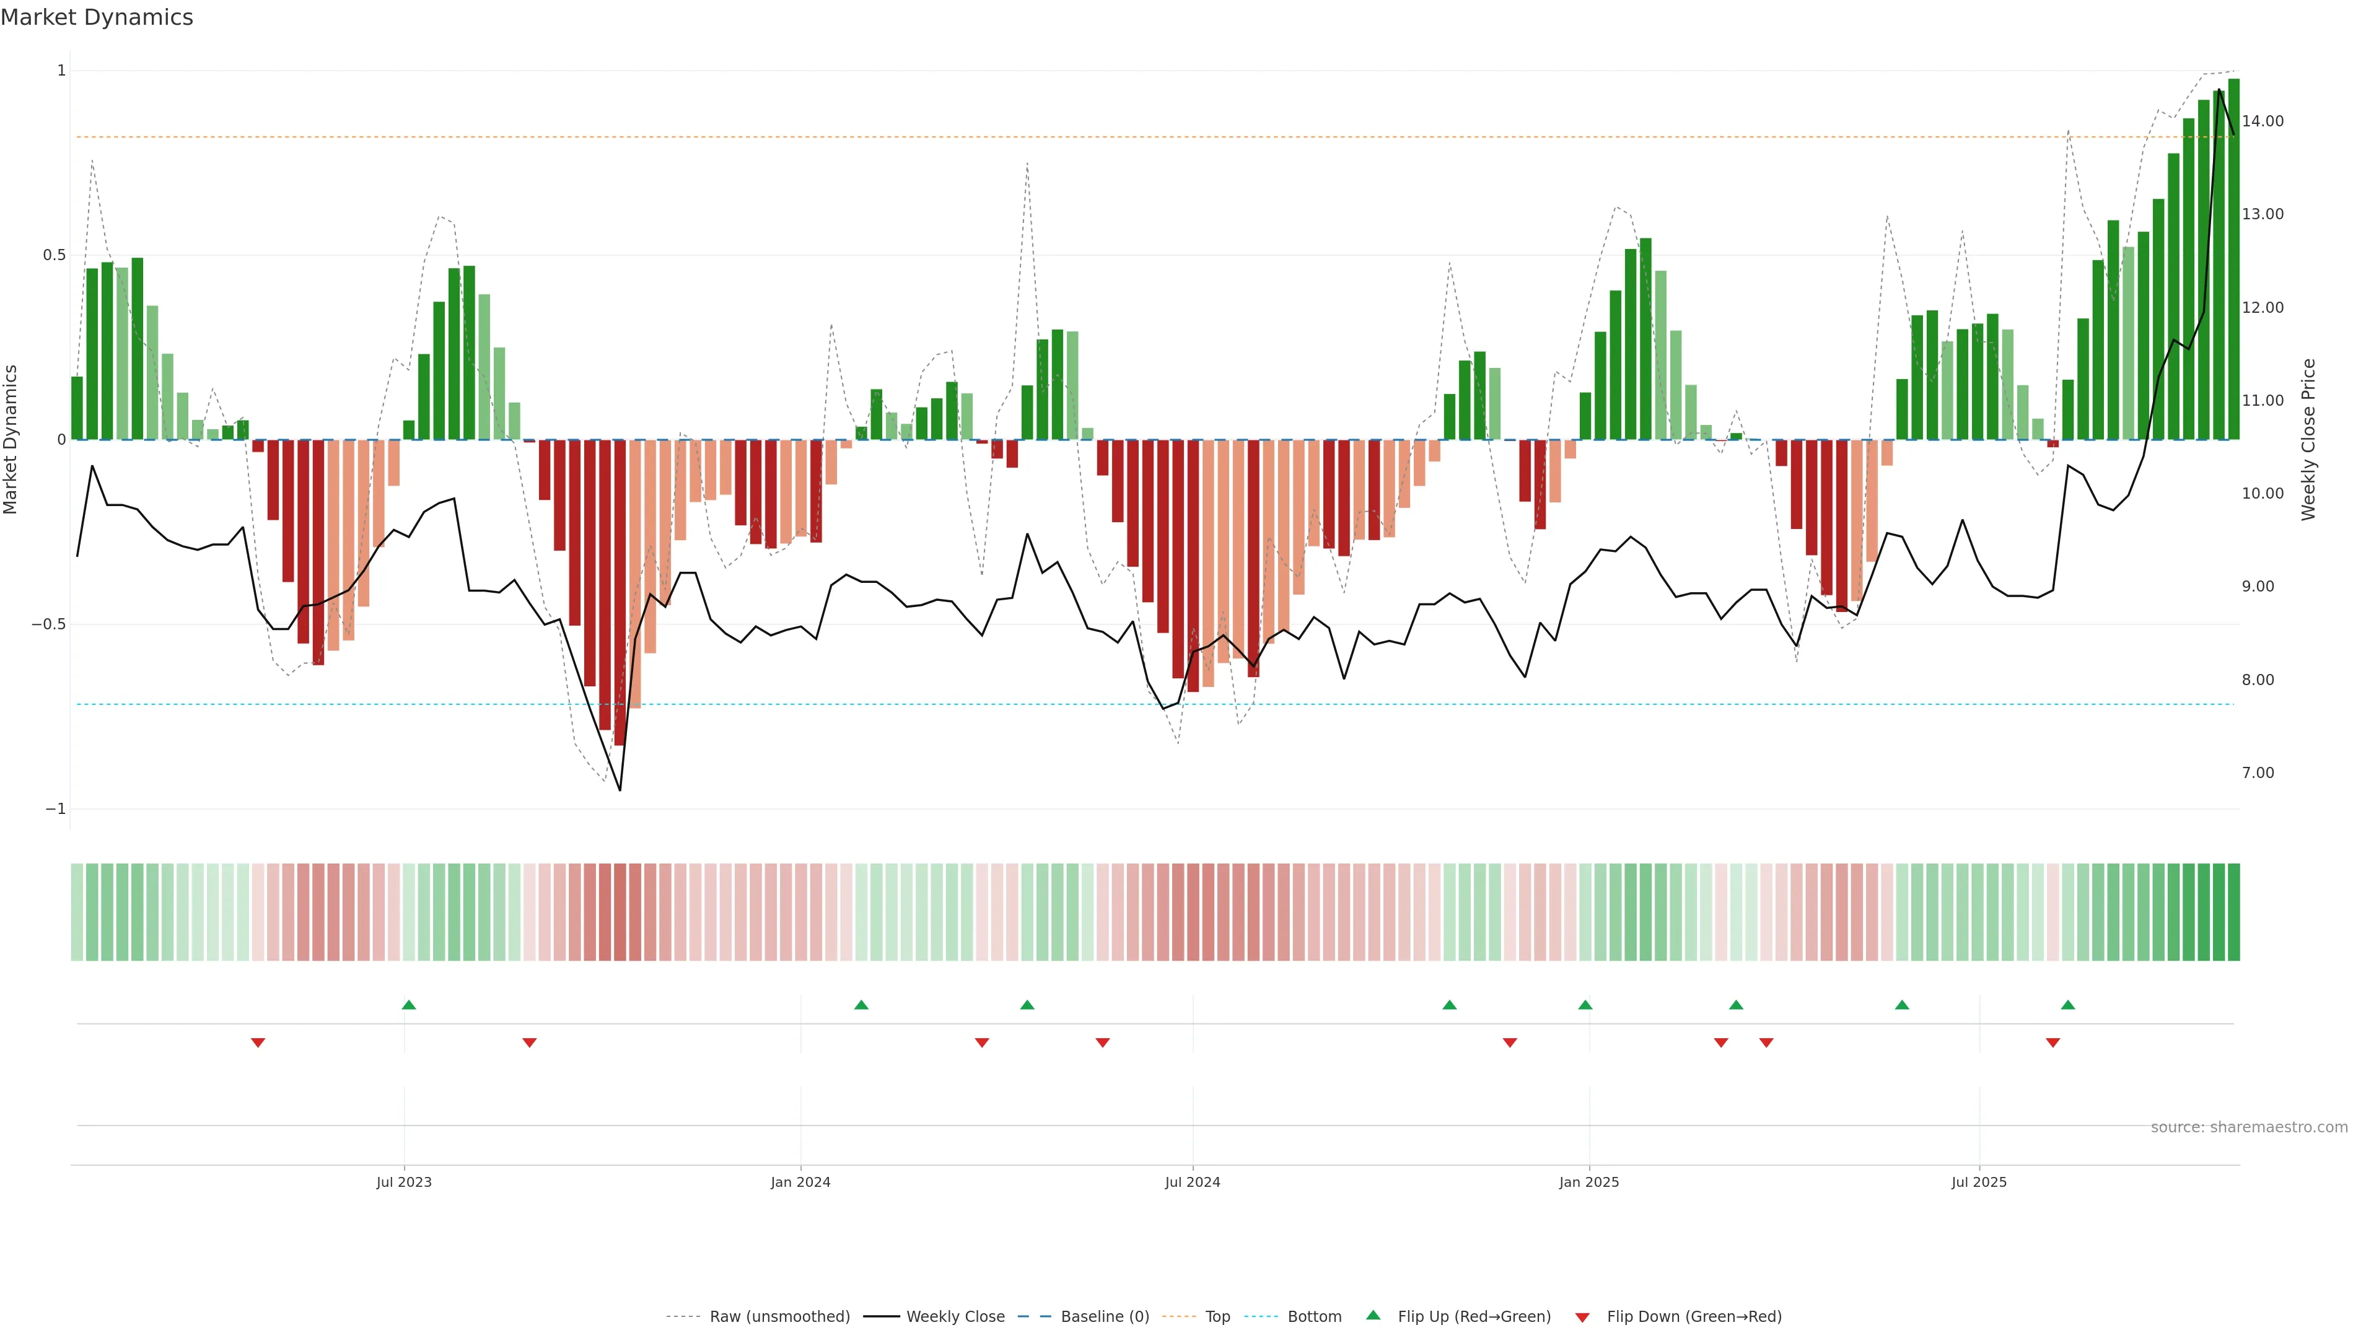
Task: Click the Market Dynamics chart title
Action: (x=97, y=17)
